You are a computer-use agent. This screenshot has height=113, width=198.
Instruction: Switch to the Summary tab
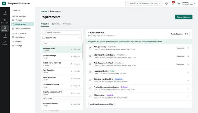[x=67, y=24]
